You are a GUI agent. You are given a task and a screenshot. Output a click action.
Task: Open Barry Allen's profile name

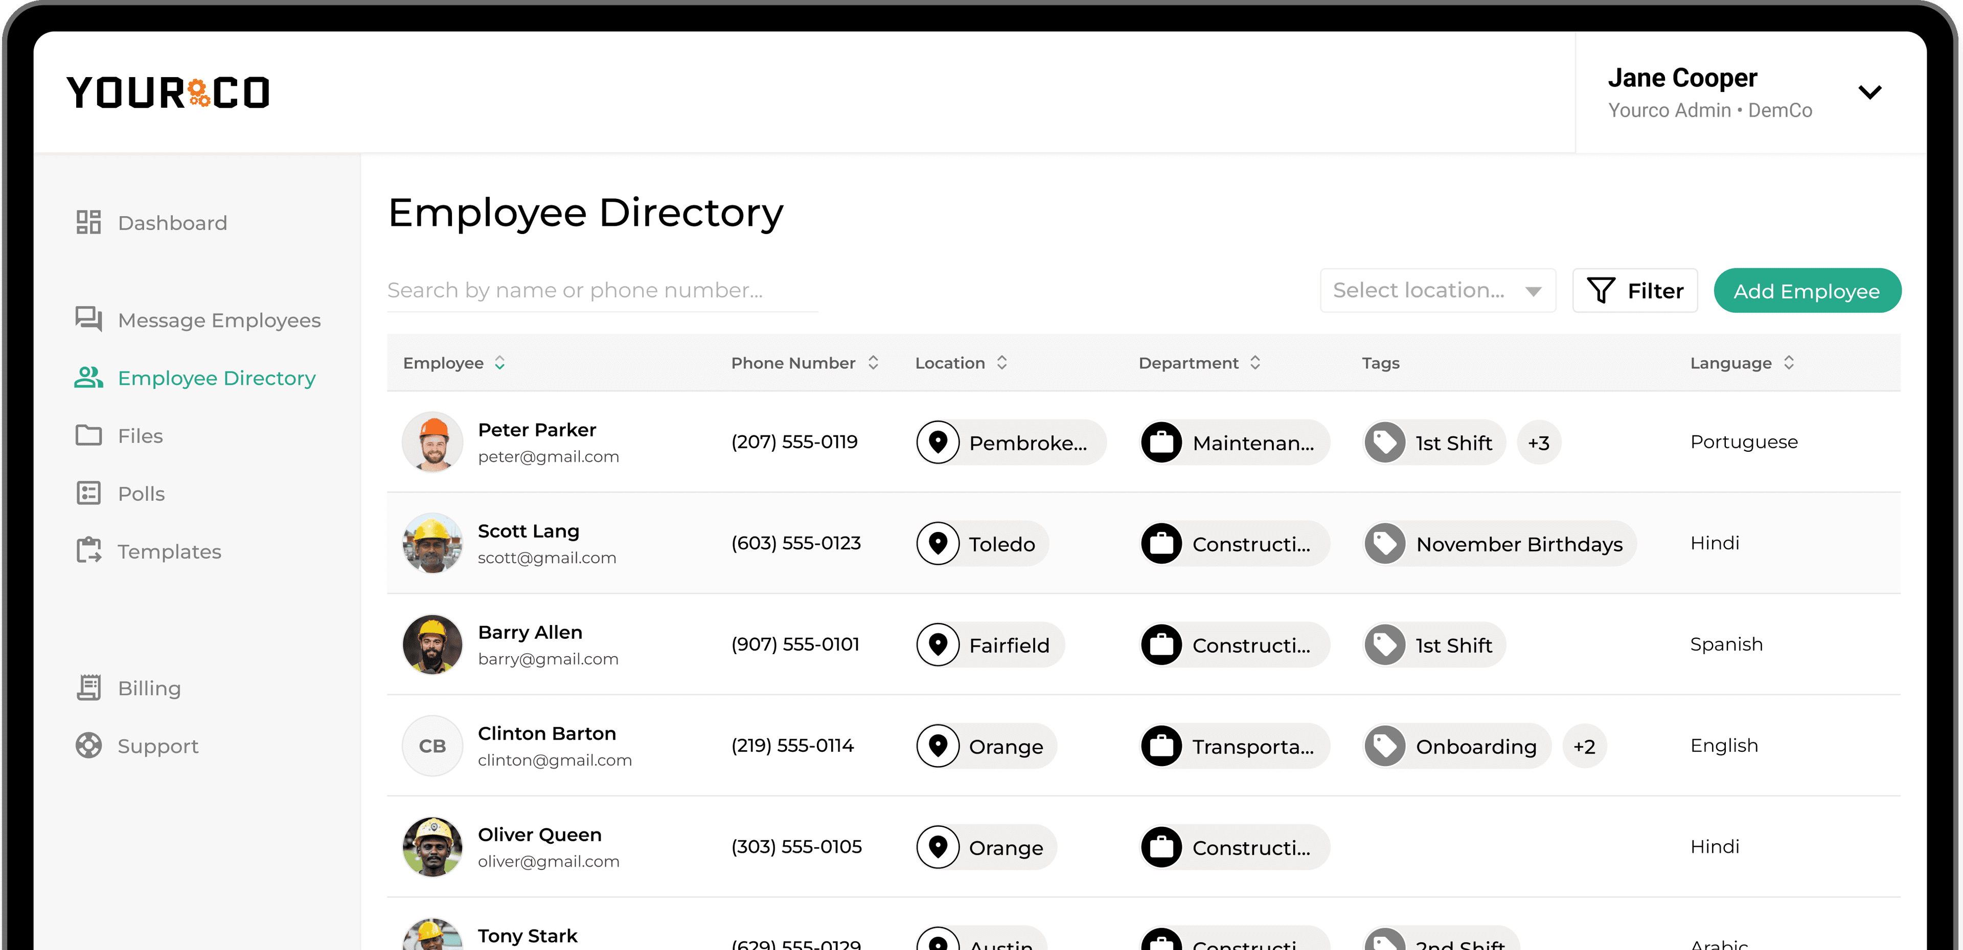point(530,632)
